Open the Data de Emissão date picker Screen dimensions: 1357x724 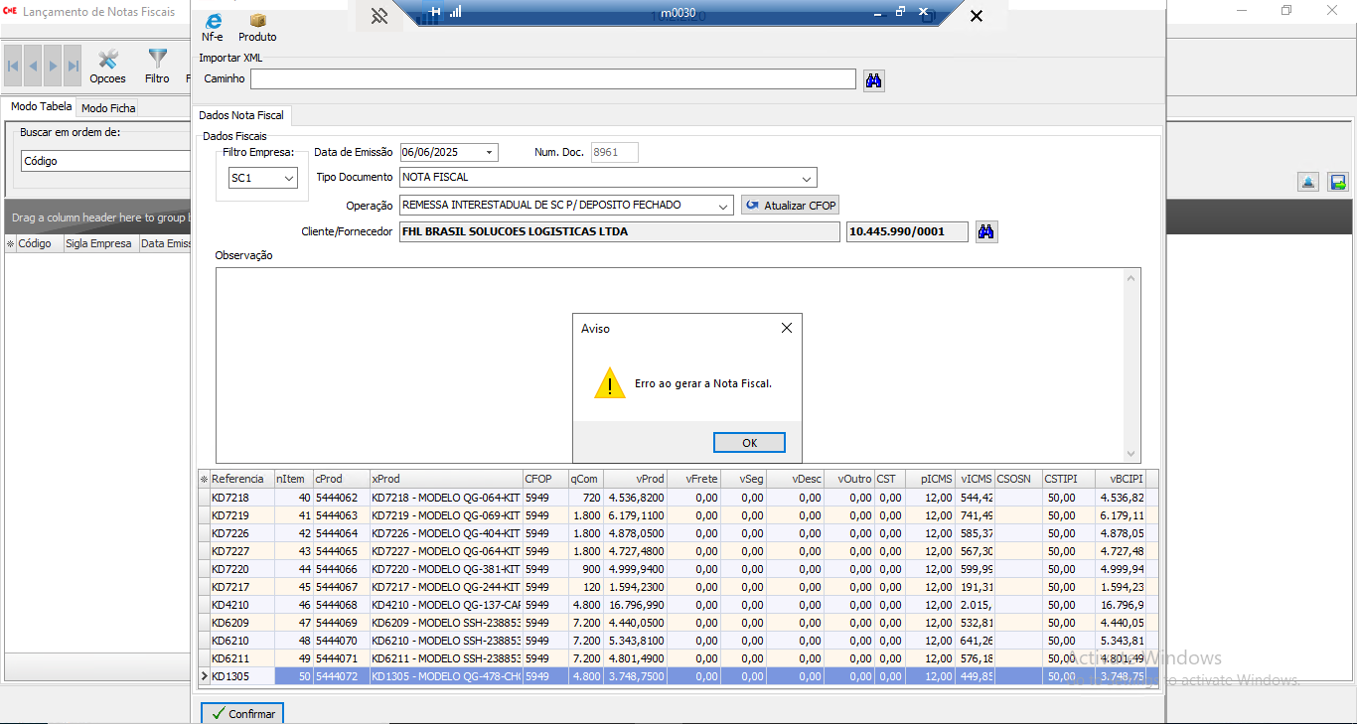pos(490,153)
